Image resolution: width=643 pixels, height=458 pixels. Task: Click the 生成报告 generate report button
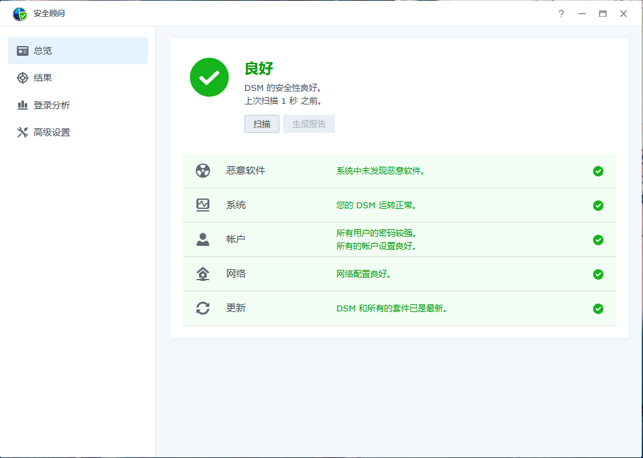[x=309, y=124]
